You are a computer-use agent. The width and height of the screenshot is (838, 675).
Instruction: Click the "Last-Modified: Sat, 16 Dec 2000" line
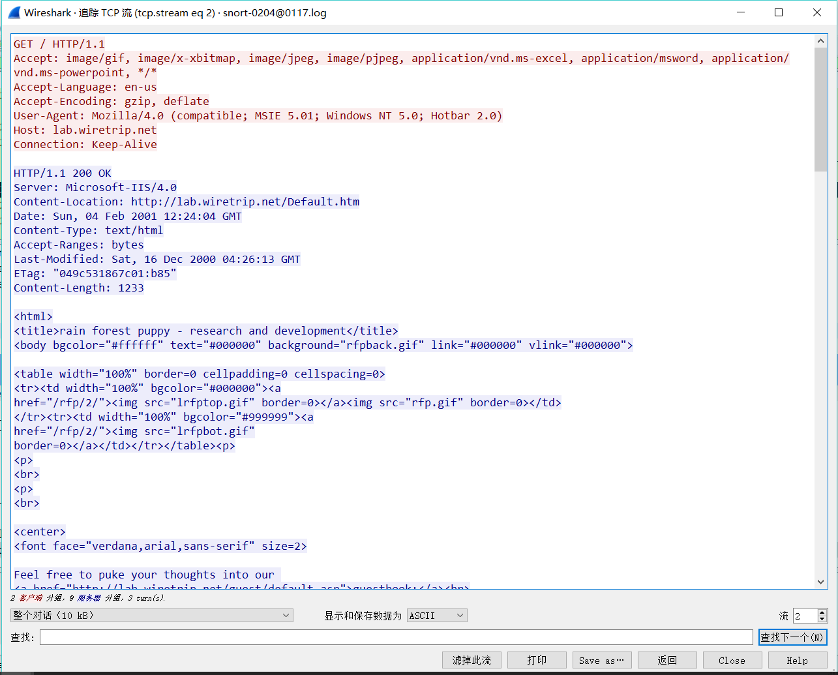coord(157,259)
